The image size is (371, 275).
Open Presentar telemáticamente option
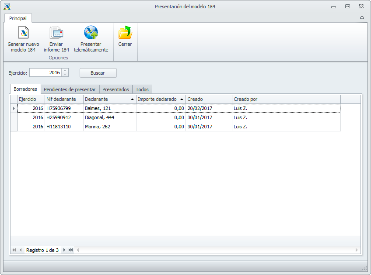click(91, 33)
